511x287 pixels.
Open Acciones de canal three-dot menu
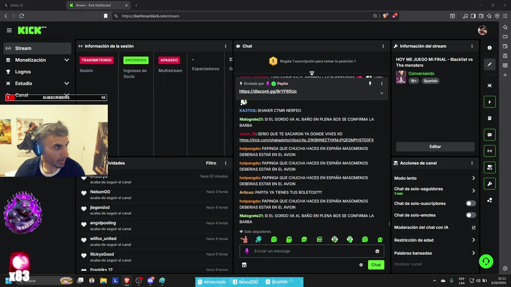point(472,163)
